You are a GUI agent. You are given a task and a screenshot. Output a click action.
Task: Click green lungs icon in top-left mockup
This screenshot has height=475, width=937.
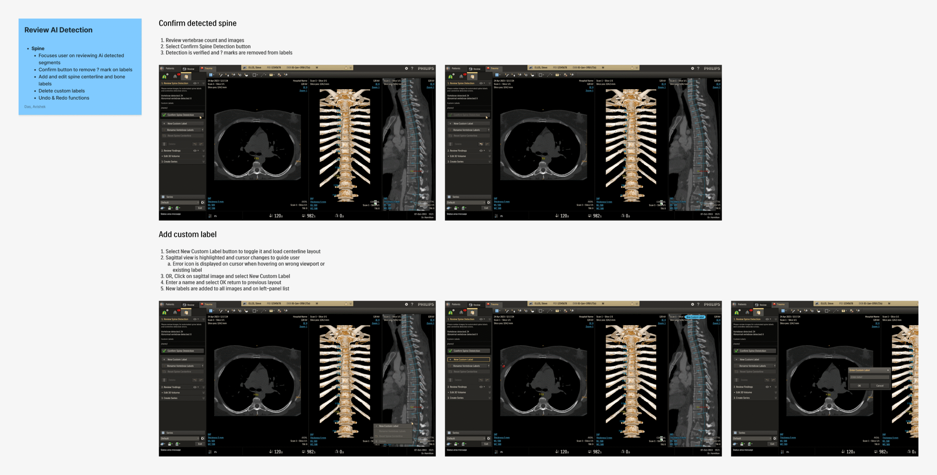(x=164, y=76)
